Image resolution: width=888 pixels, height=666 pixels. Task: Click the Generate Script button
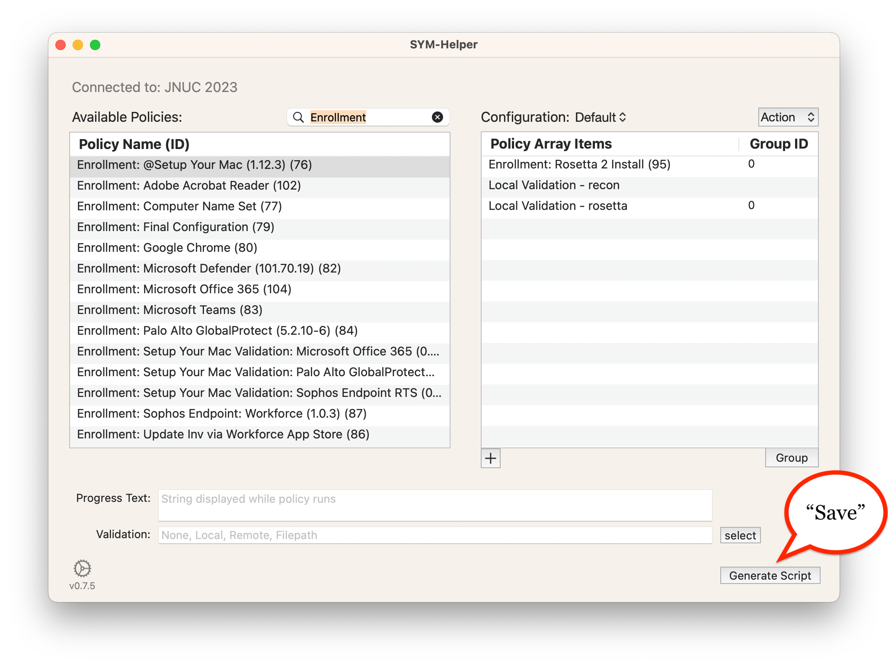(x=770, y=575)
